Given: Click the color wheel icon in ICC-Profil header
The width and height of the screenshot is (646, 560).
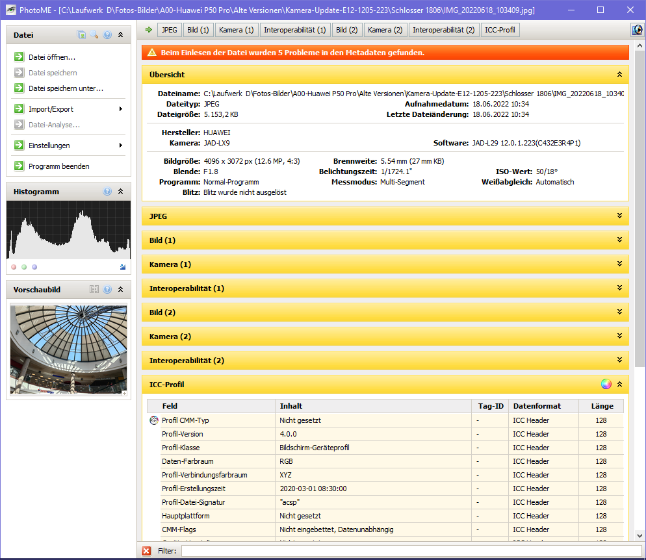Looking at the screenshot, I should pyautogui.click(x=606, y=384).
